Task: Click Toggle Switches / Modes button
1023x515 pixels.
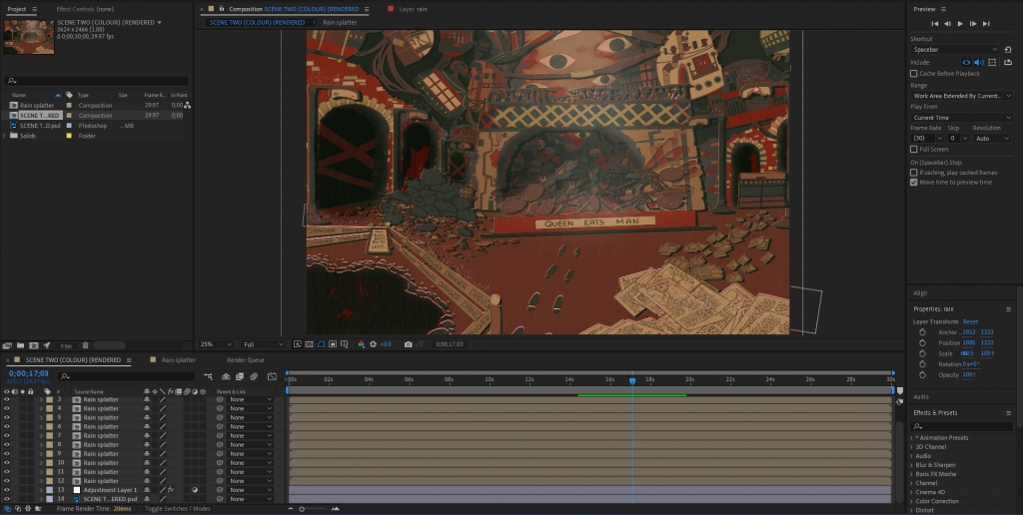Action: [178, 508]
